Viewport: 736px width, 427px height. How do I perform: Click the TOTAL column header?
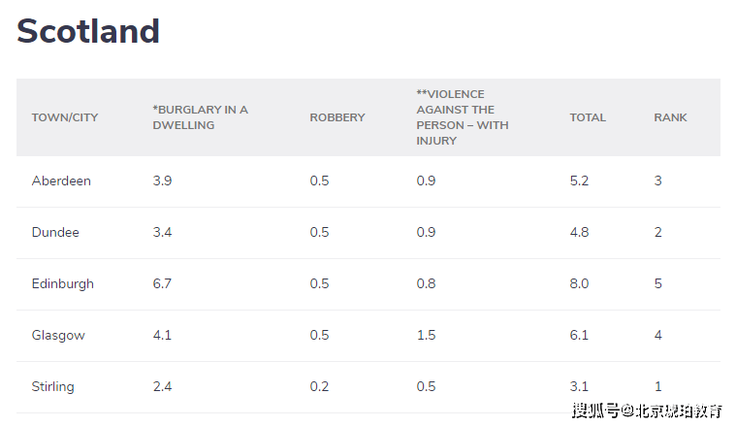click(x=588, y=117)
